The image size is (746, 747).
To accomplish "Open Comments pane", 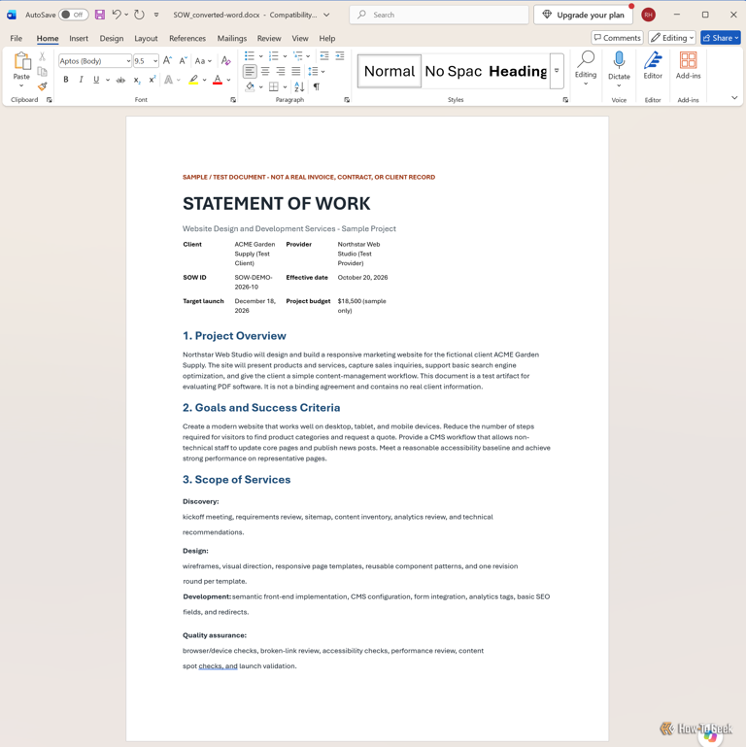I will tap(618, 38).
